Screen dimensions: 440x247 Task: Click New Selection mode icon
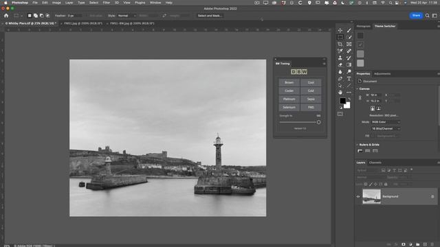pyautogui.click(x=30, y=16)
